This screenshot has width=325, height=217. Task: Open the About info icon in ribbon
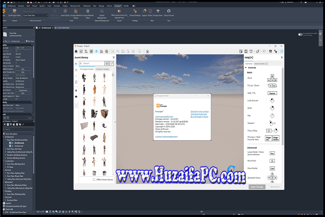[x=150, y=11]
